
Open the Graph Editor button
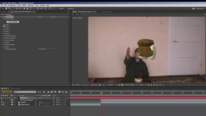(x=66, y=92)
